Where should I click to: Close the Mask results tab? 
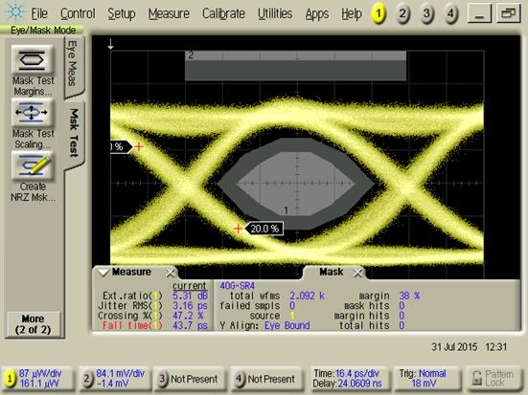click(x=357, y=273)
